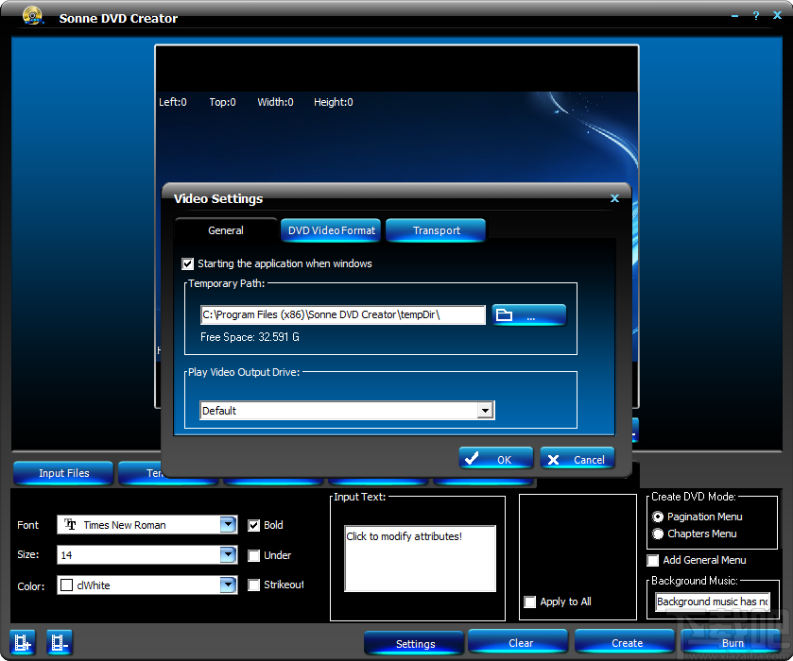Viewport: 793px width, 661px height.
Task: Enable the Strikeout checkbox
Action: (x=253, y=585)
